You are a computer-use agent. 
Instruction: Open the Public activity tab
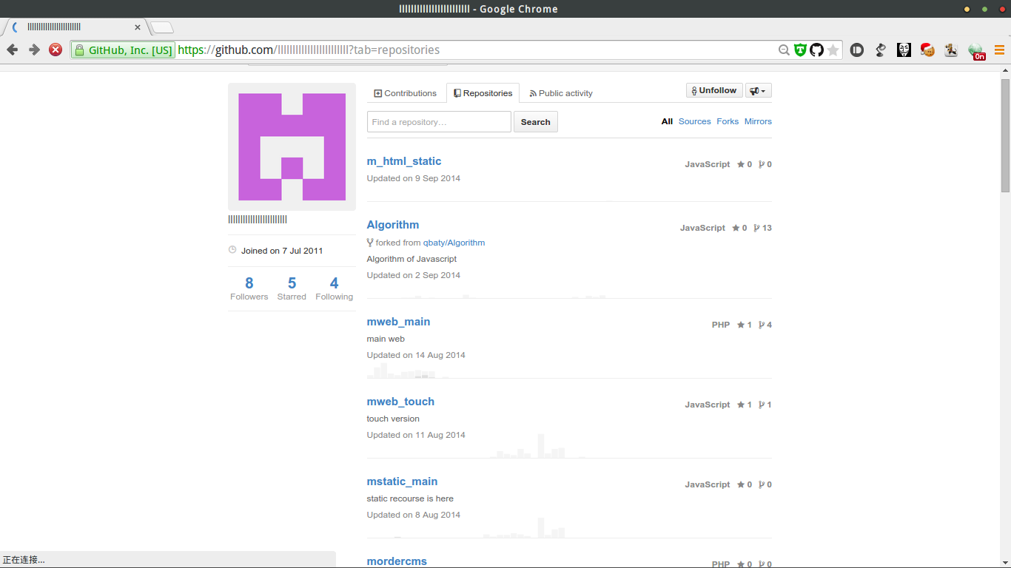click(x=561, y=93)
